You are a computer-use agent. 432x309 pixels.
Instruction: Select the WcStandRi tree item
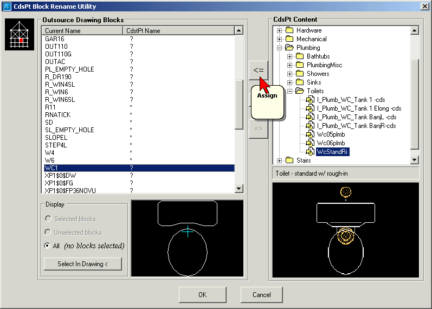pos(333,152)
